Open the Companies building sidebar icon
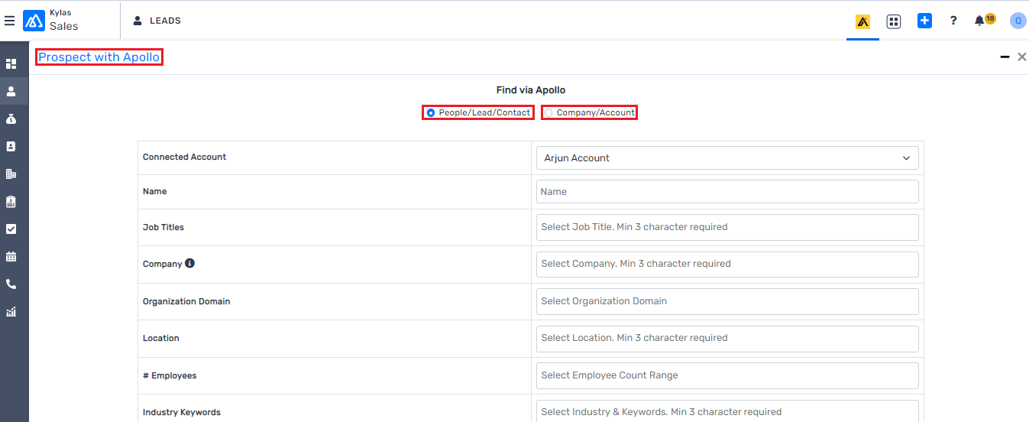The height and width of the screenshot is (422, 1029). coord(11,174)
